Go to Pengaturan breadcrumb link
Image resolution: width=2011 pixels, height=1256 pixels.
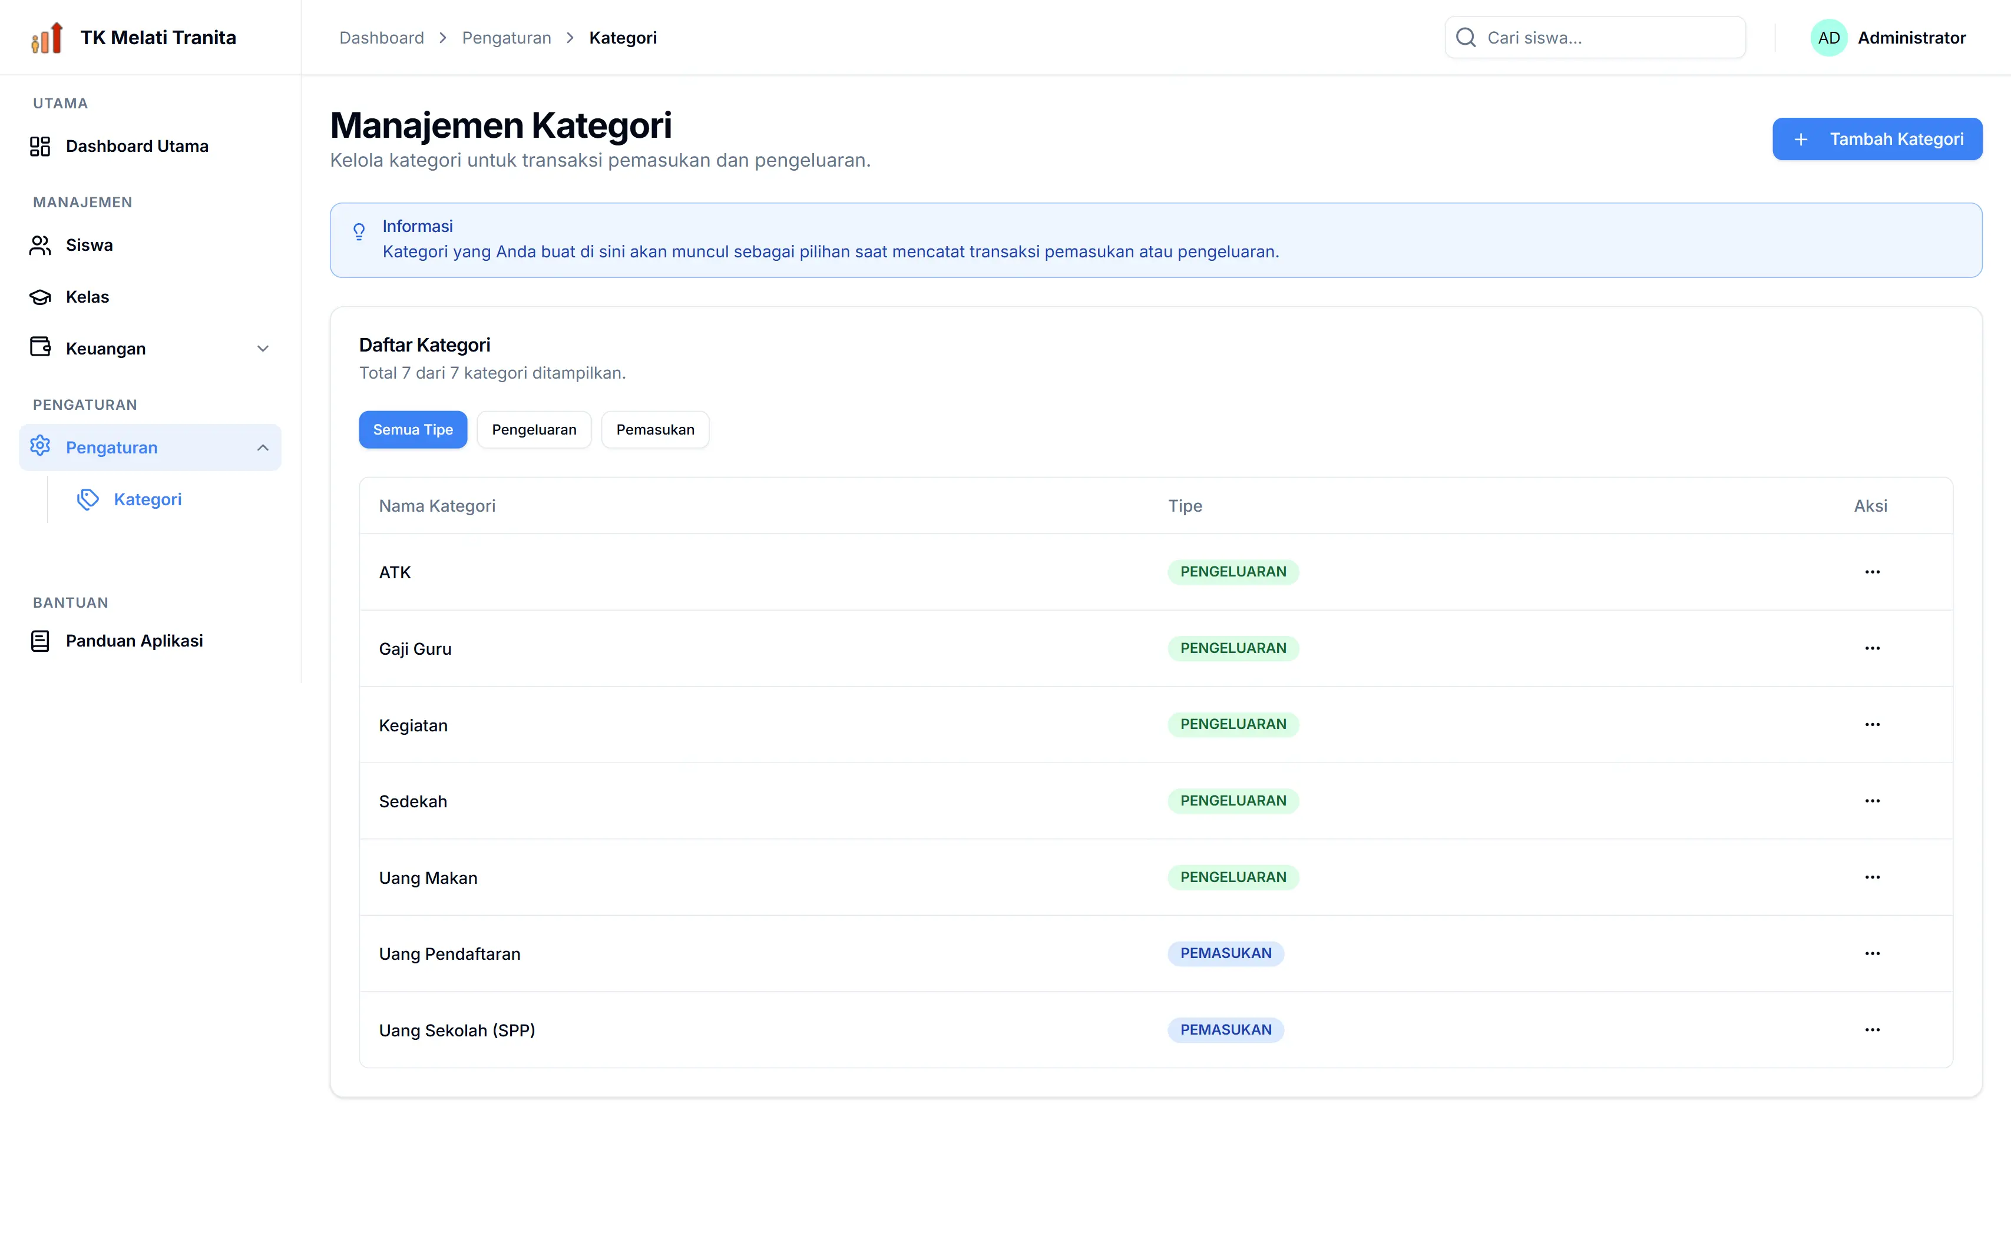pos(506,37)
